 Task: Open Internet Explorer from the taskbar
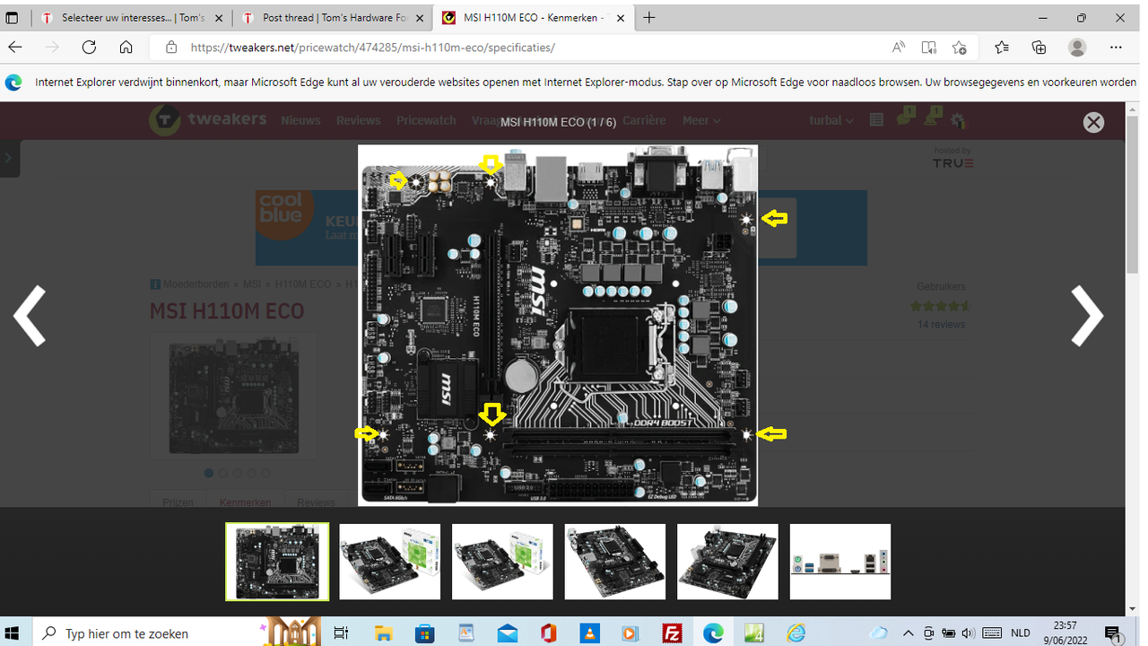[796, 633]
